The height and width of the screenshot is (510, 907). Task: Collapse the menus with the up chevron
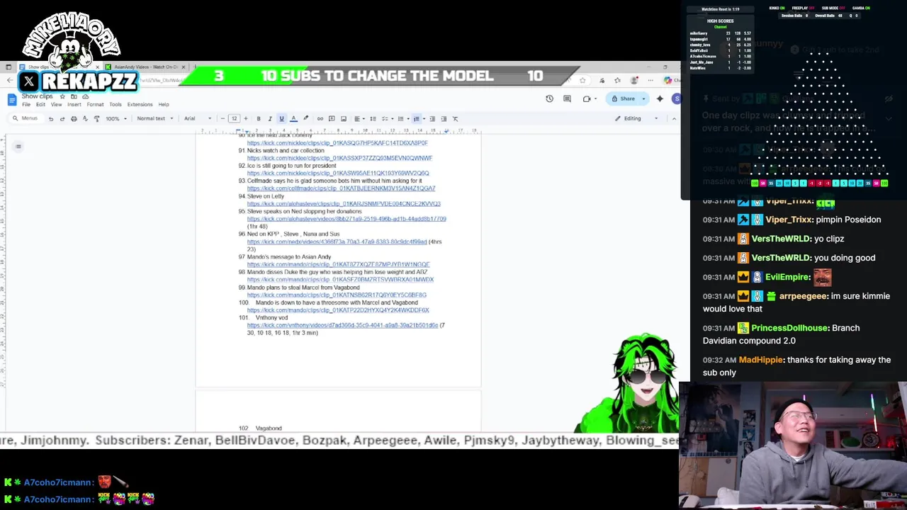673,119
